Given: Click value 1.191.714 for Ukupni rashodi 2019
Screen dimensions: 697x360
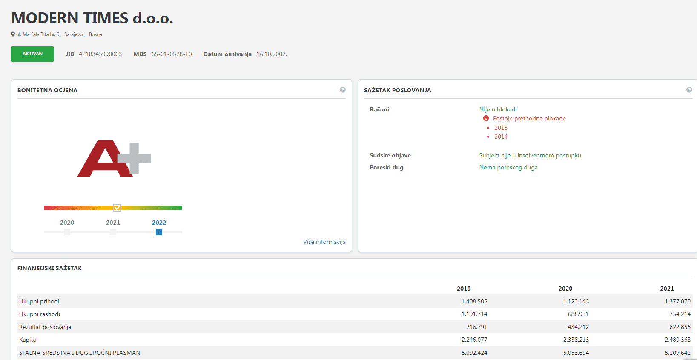Looking at the screenshot, I should coord(474,314).
